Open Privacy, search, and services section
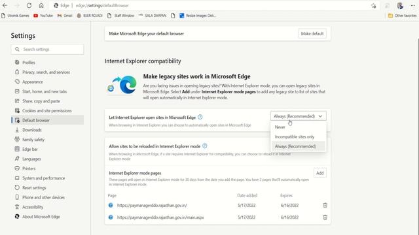 [x=47, y=72]
